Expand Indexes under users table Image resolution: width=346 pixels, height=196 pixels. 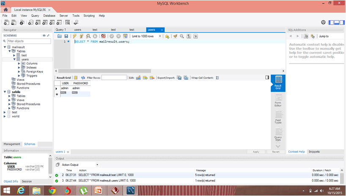pyautogui.click(x=19, y=68)
